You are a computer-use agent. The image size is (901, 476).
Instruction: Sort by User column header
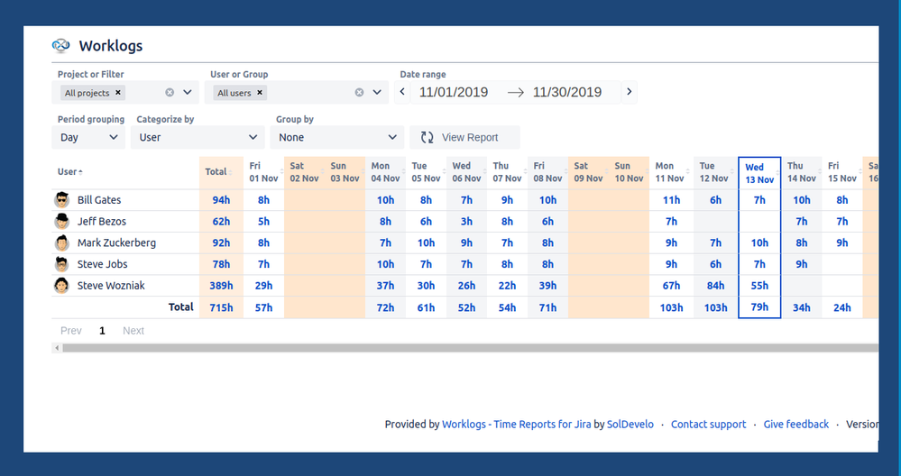tap(69, 171)
